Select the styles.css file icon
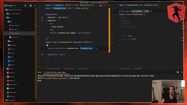 coord(9,65)
